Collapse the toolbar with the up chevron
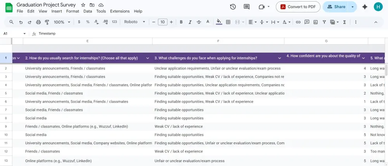The image size is (388, 166). [376, 22]
